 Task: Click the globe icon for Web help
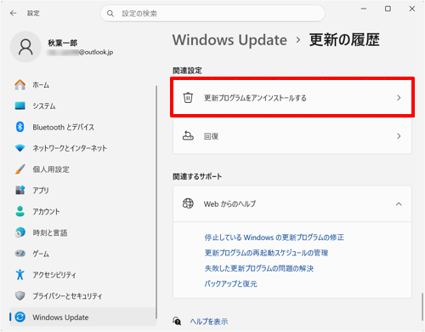click(x=188, y=203)
